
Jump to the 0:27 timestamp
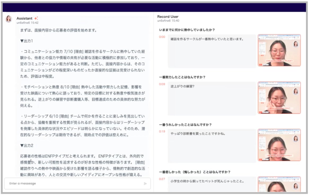point(162,179)
